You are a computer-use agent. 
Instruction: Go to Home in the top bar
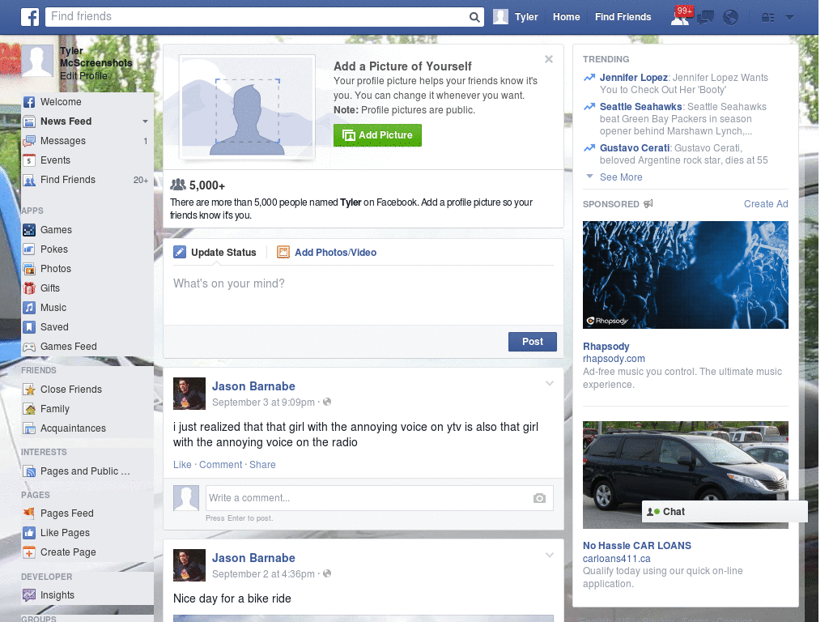point(566,17)
